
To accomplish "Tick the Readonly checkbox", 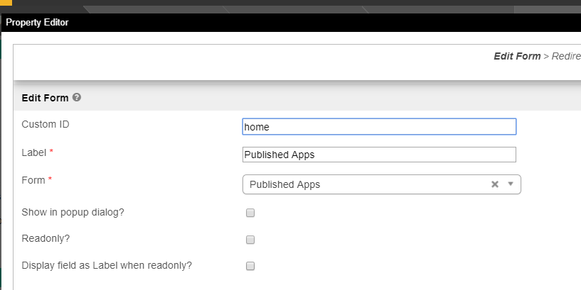I will (x=250, y=240).
